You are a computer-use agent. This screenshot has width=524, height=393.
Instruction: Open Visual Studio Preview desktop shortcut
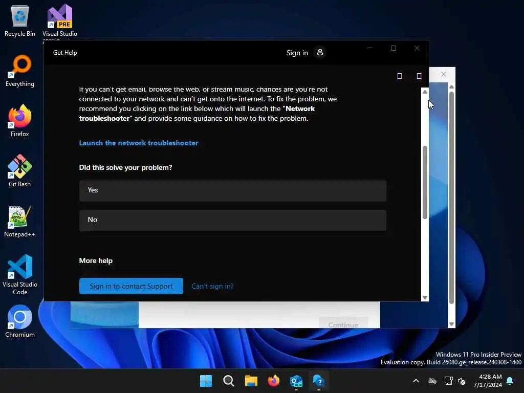(60, 20)
